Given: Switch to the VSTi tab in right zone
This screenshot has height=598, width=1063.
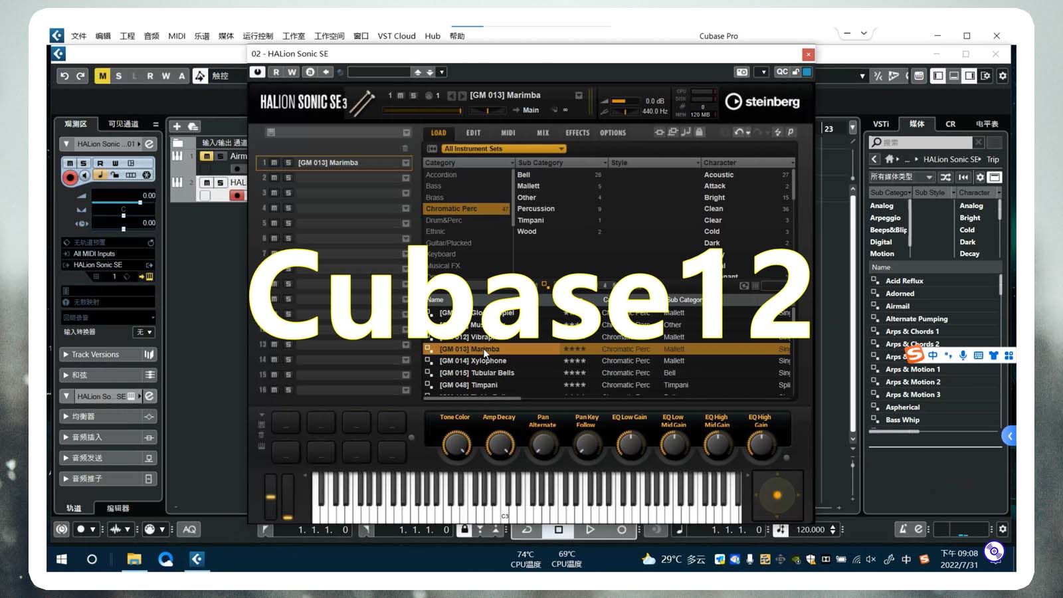Looking at the screenshot, I should point(881,124).
